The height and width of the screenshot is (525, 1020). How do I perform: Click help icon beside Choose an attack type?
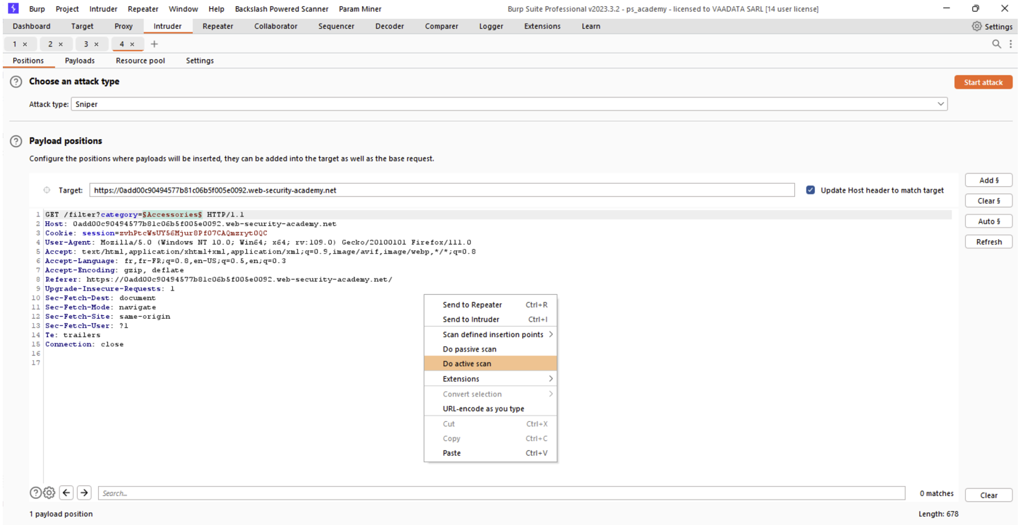16,81
